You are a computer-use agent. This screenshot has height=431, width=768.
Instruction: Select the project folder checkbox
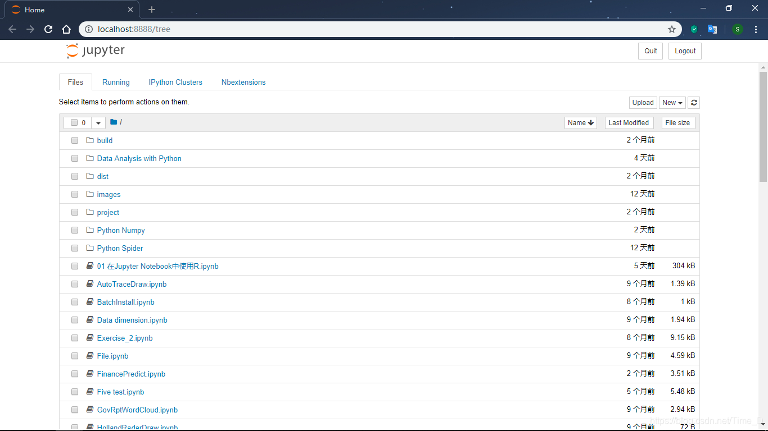click(x=75, y=212)
